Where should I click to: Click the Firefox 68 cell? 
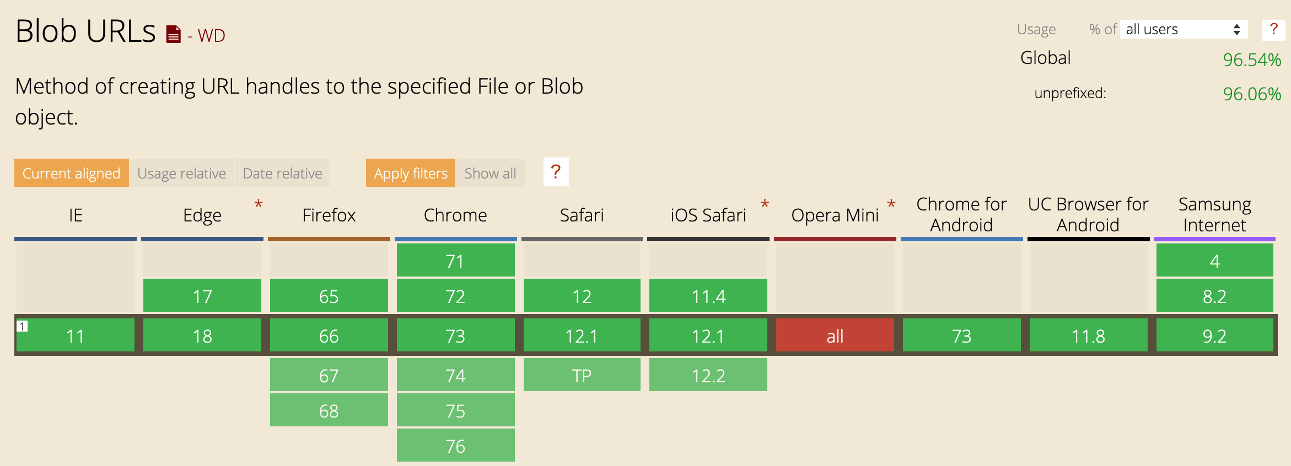point(329,410)
